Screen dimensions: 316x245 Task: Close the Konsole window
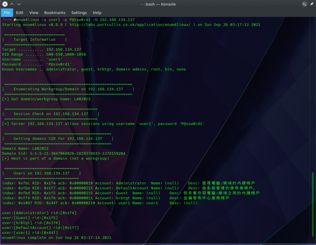pyautogui.click(x=5, y=4)
